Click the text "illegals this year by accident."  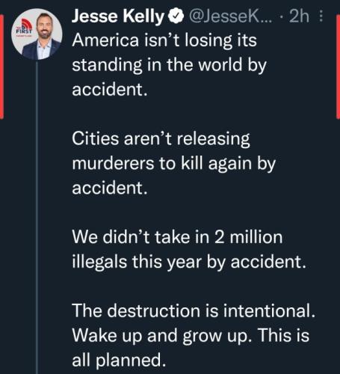tap(189, 263)
